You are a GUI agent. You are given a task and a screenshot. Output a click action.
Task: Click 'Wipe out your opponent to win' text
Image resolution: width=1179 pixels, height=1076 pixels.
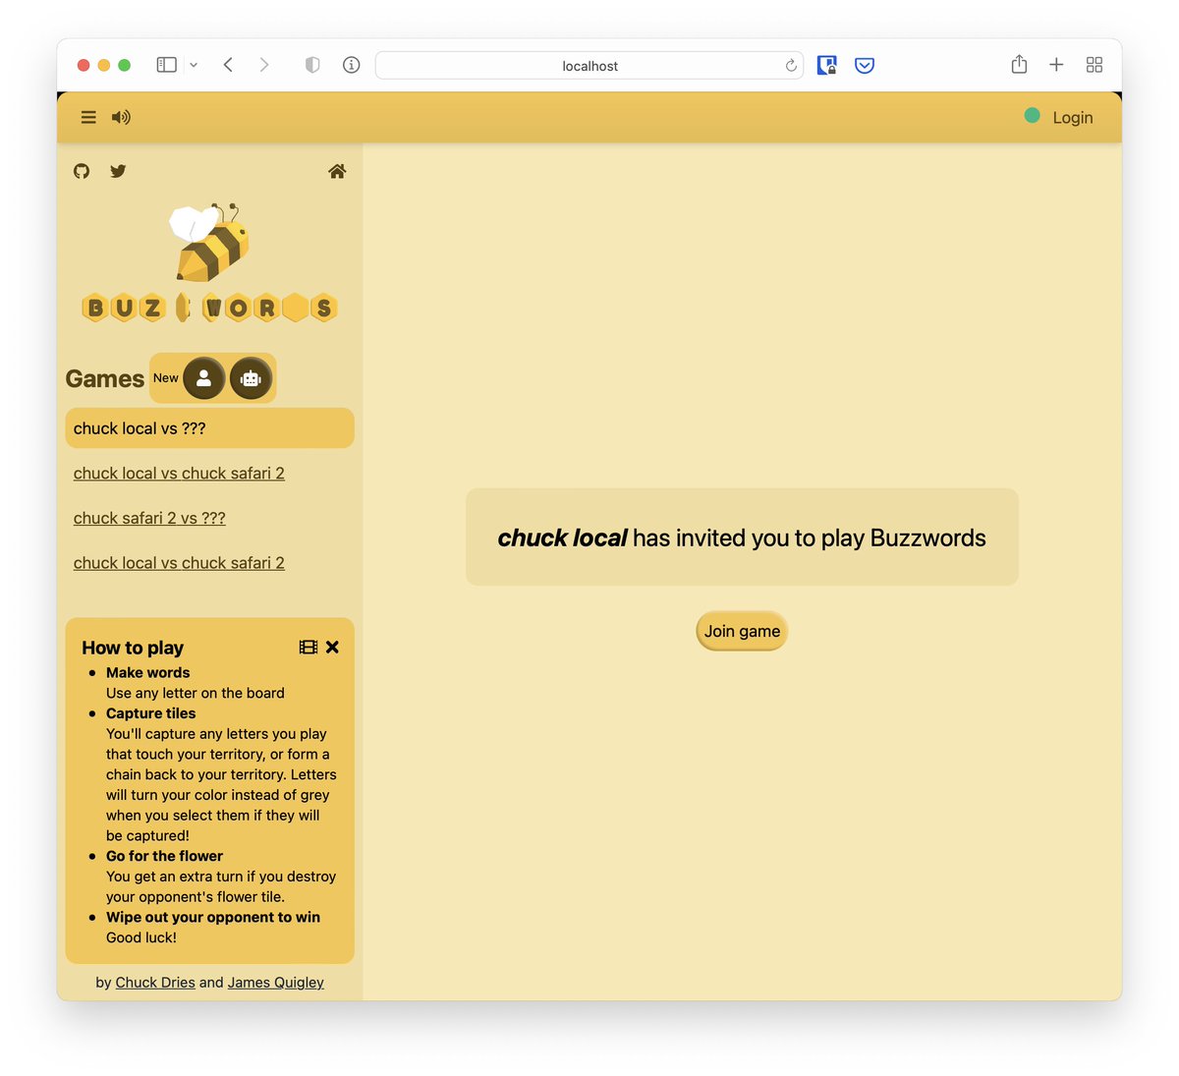click(213, 917)
